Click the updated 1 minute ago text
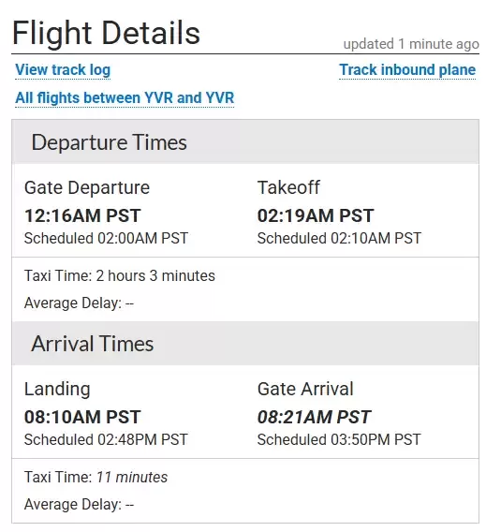This screenshot has width=486, height=532. 411,44
